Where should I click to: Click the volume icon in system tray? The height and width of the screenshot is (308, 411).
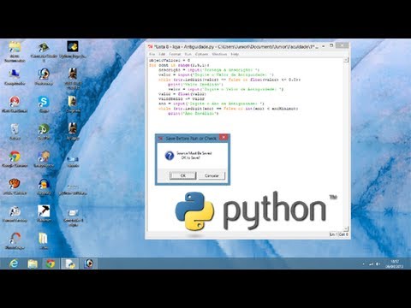378,264
